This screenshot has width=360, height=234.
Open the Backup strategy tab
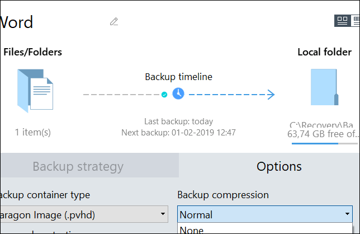pyautogui.click(x=78, y=166)
